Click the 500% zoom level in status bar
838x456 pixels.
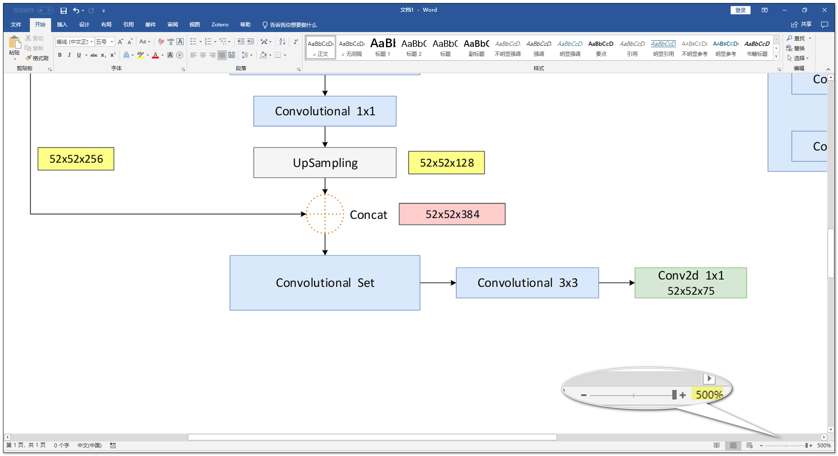(824, 446)
